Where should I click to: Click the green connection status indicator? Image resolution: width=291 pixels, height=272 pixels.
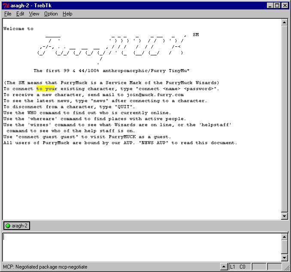(8, 226)
